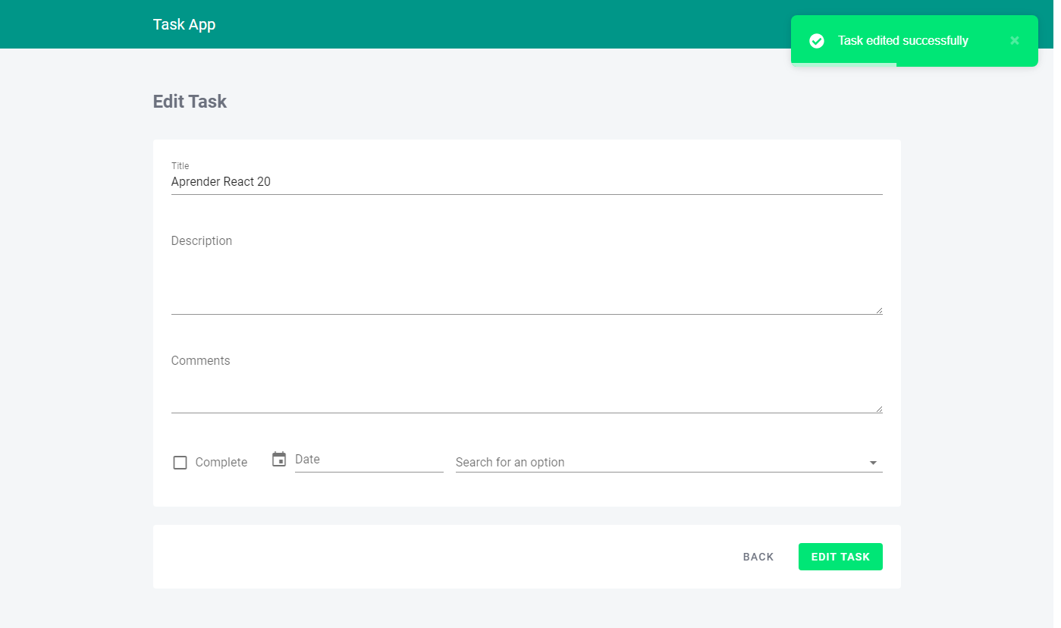Screen dimensions: 1061x628
Task: Focus the Description text area
Action: pos(527,272)
